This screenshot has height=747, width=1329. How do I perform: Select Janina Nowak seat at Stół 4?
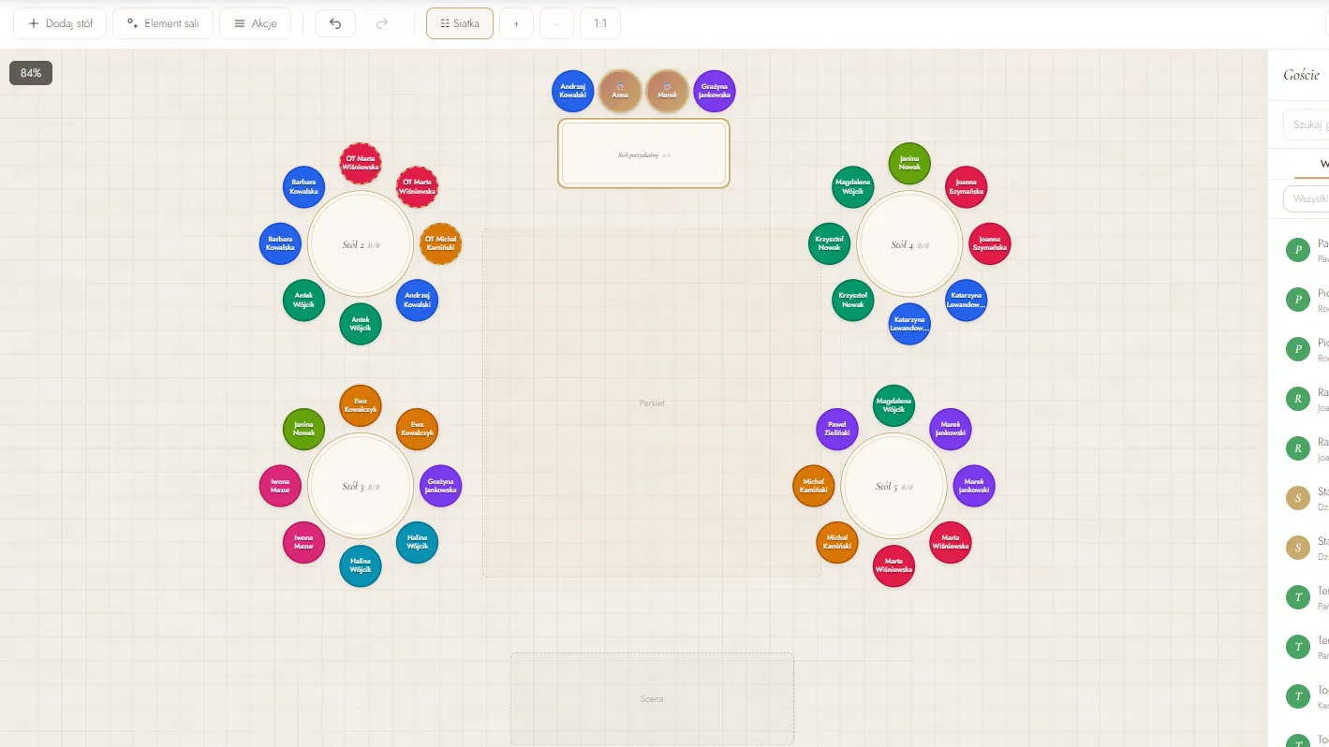click(909, 164)
